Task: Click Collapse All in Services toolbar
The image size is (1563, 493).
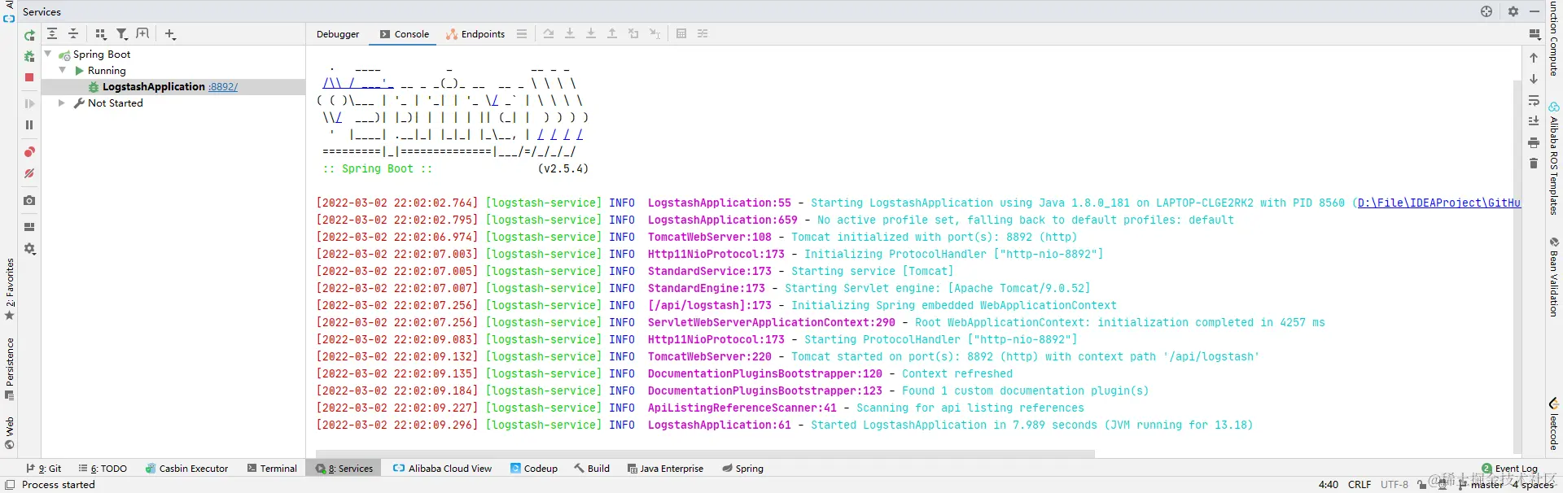Action: coord(73,33)
